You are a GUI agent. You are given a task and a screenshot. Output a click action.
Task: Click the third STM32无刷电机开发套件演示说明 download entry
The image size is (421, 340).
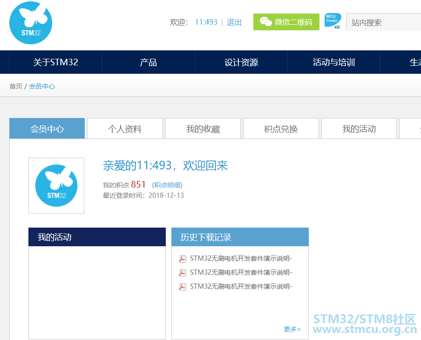point(241,286)
